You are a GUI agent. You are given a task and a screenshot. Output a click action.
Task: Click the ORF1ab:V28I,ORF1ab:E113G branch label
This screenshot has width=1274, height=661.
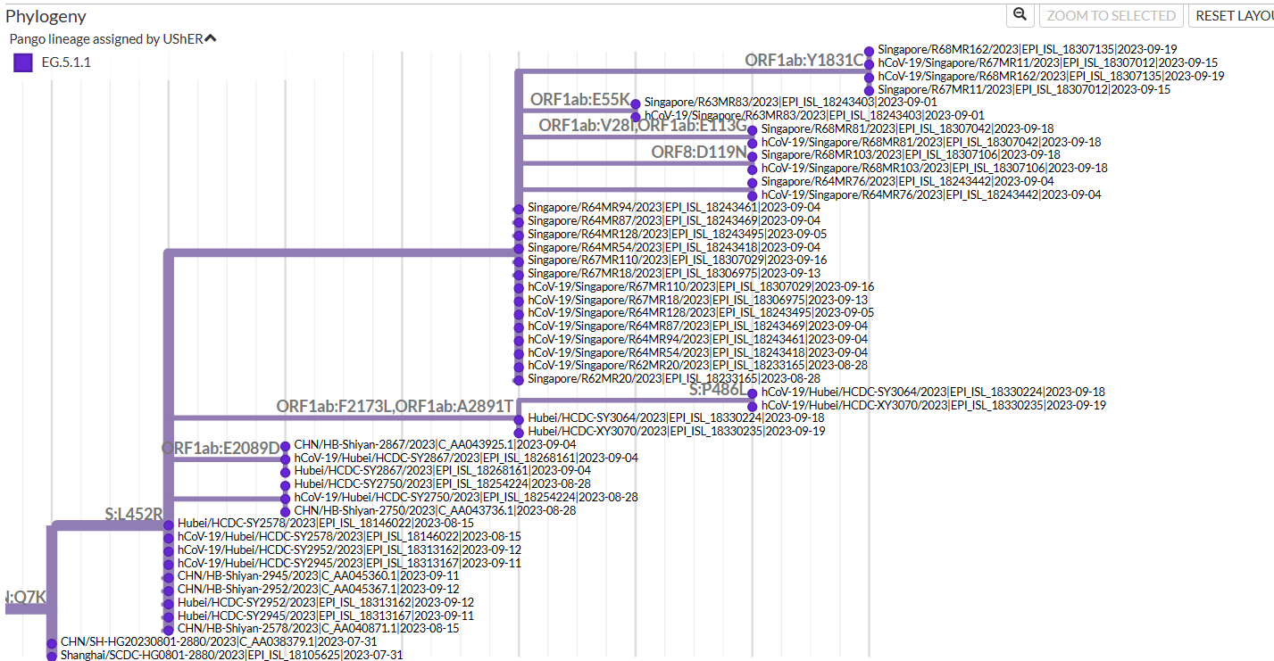(643, 127)
